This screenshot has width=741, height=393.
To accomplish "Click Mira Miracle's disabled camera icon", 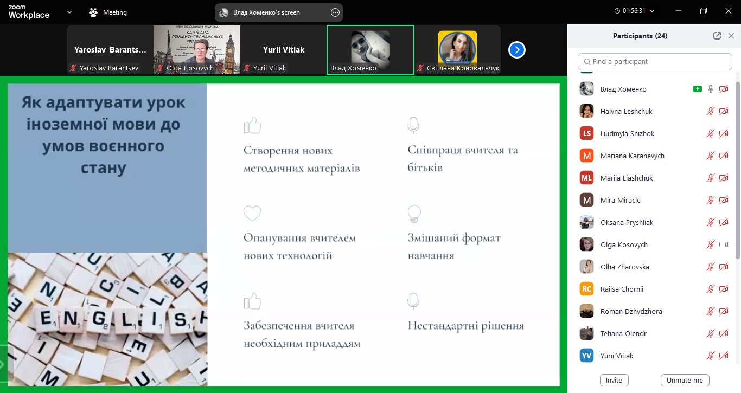I will (x=723, y=200).
